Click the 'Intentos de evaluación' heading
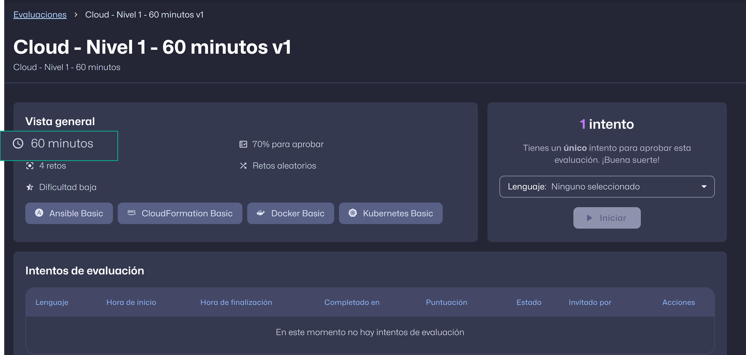746x355 pixels. (x=85, y=271)
